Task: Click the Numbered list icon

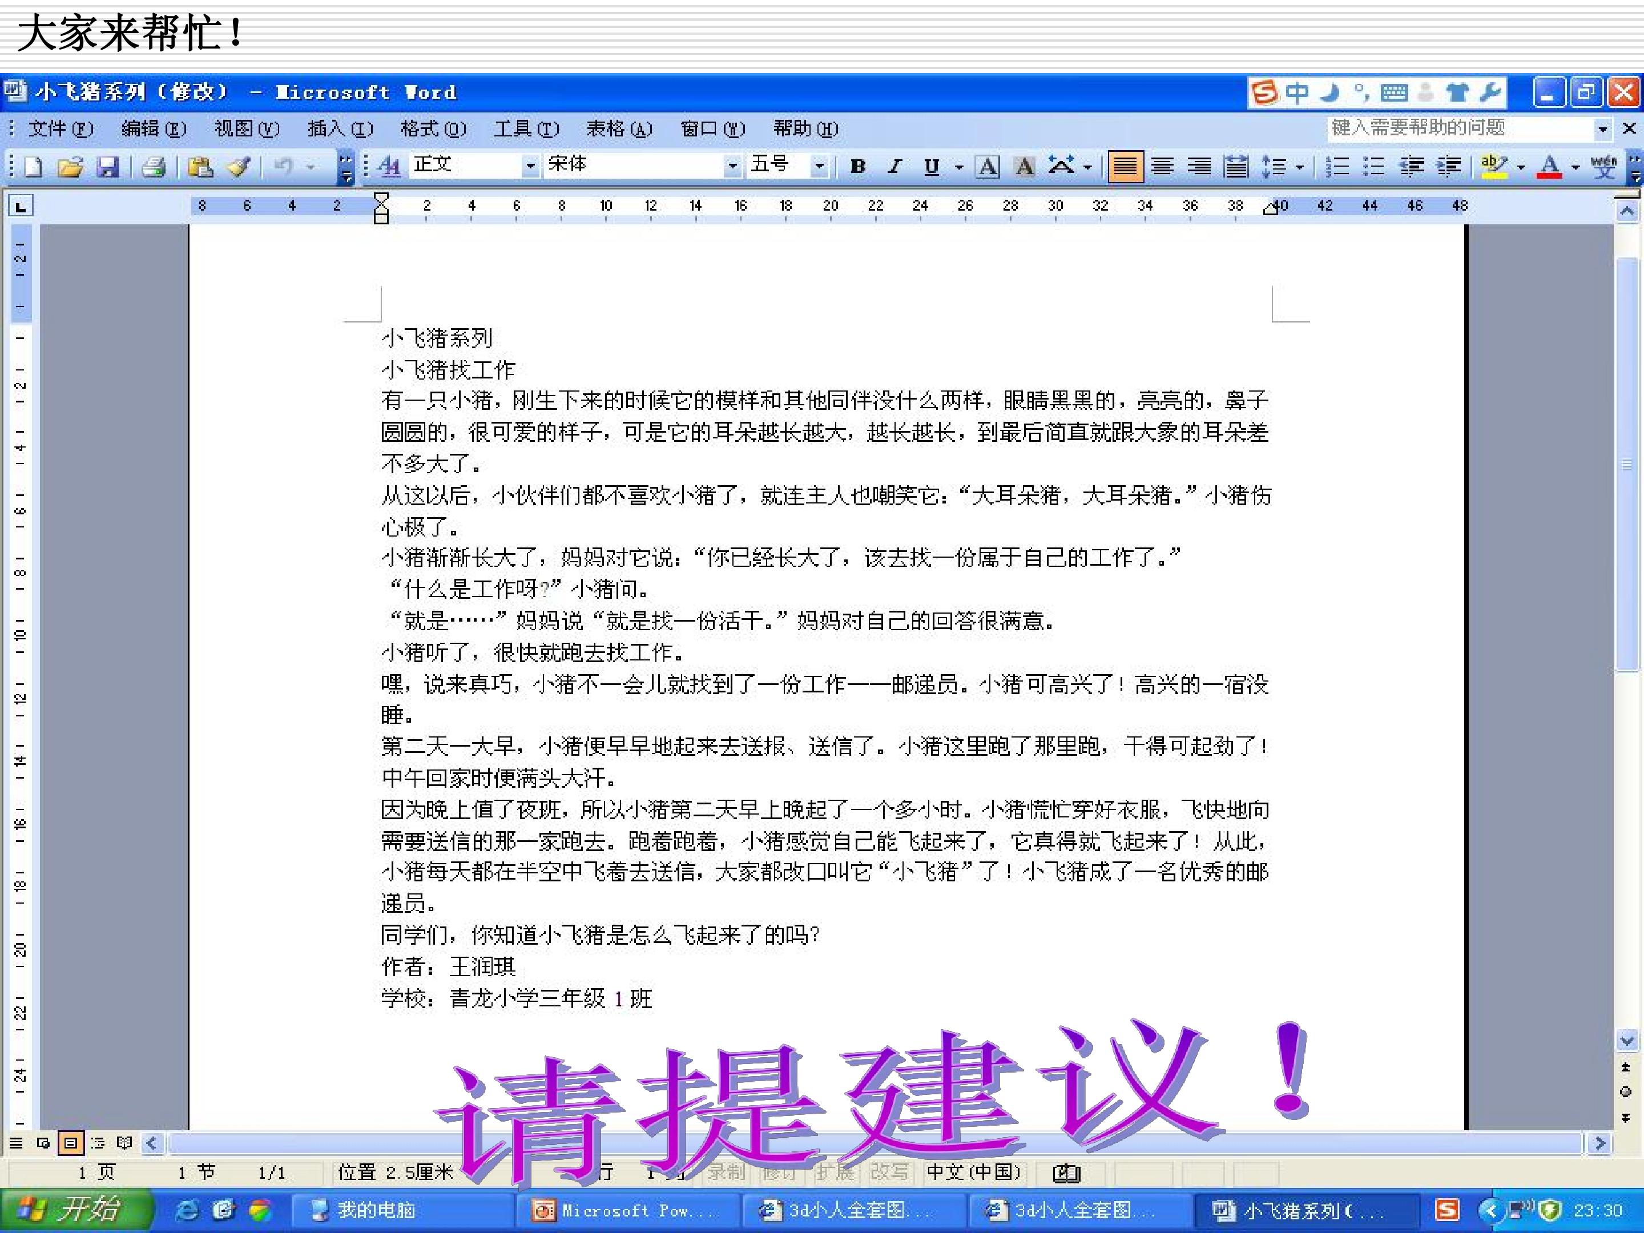Action: 1337,167
